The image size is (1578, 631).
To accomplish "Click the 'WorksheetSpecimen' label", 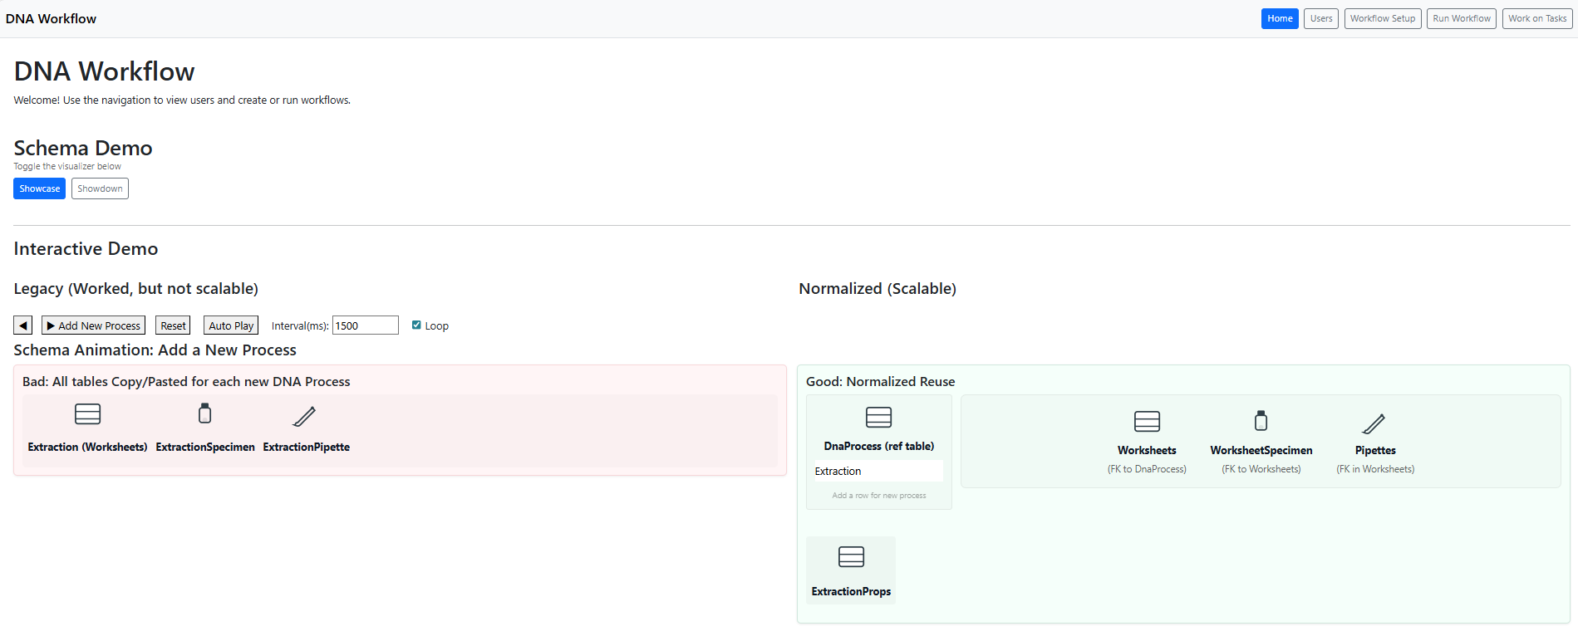I will coord(1261,450).
